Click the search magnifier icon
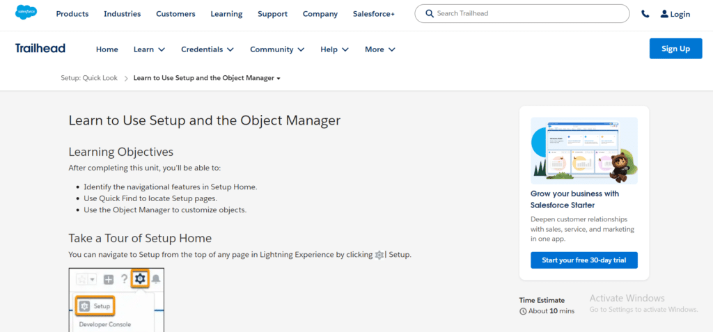The width and height of the screenshot is (713, 332). [x=429, y=14]
